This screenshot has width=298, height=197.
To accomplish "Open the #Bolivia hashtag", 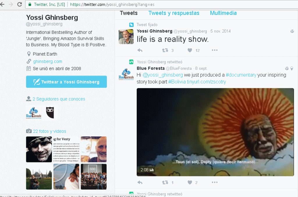I will (x=177, y=82).
